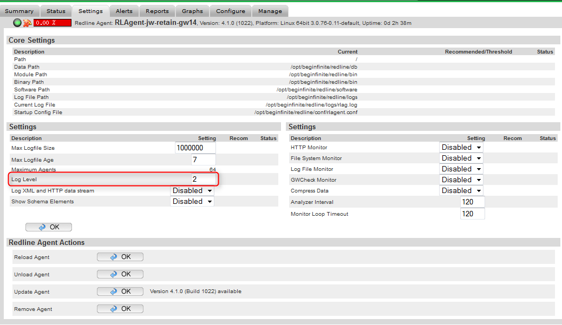Click the OK button below the left Settings panel
The image size is (562, 325).
pos(49,227)
